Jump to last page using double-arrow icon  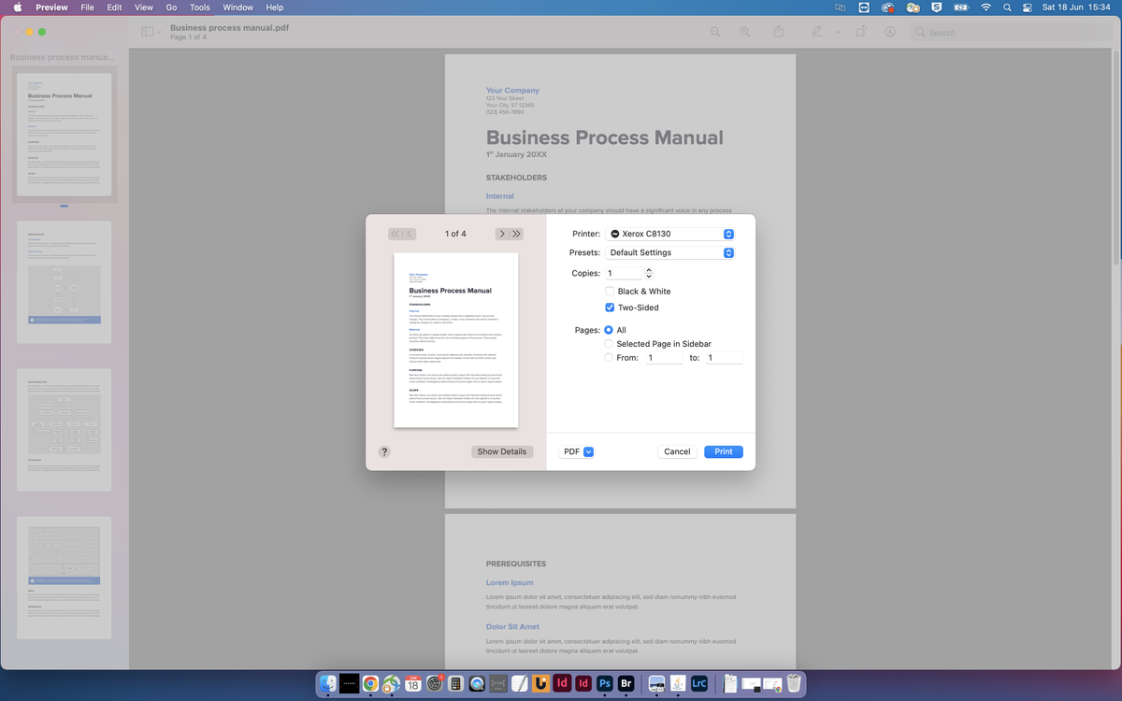(x=517, y=234)
